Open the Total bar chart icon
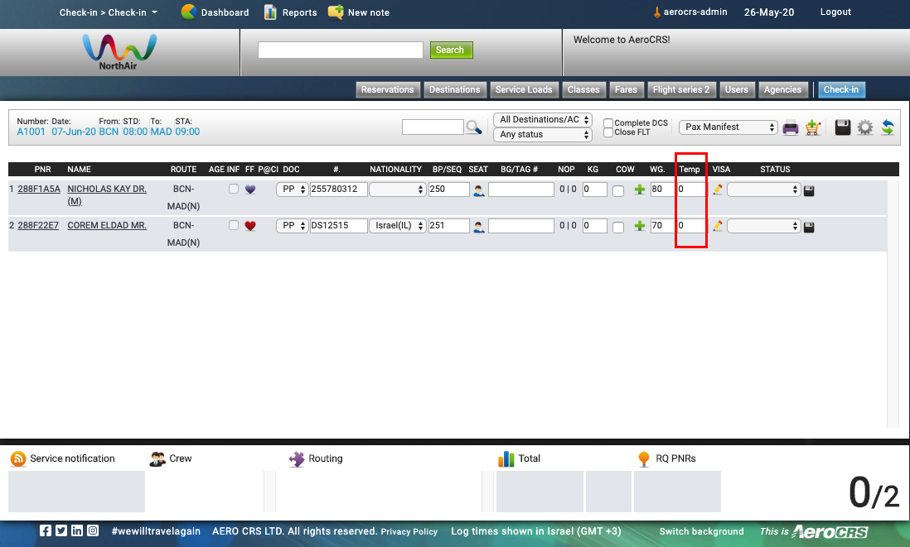The image size is (910, 547). pyautogui.click(x=506, y=459)
